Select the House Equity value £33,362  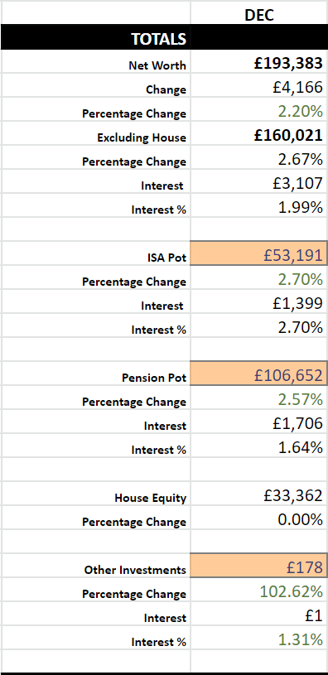259,494
